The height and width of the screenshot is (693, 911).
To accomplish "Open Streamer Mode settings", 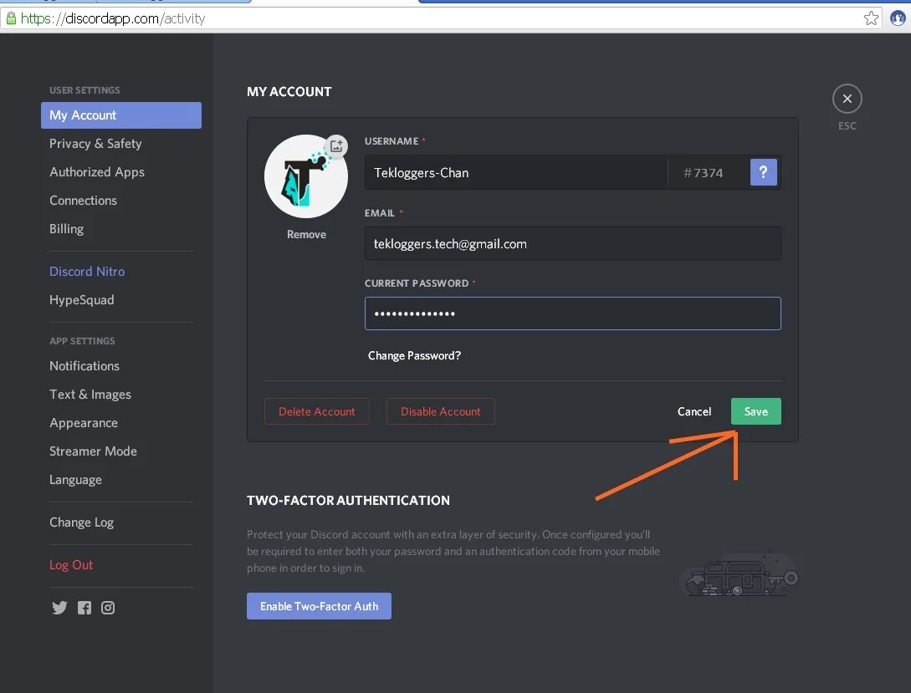I will tap(93, 451).
